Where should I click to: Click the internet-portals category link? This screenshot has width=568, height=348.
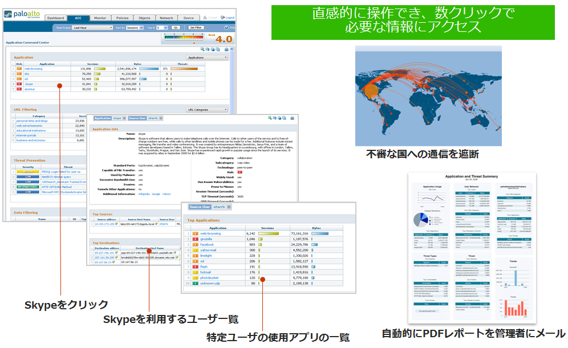[x=26, y=136]
